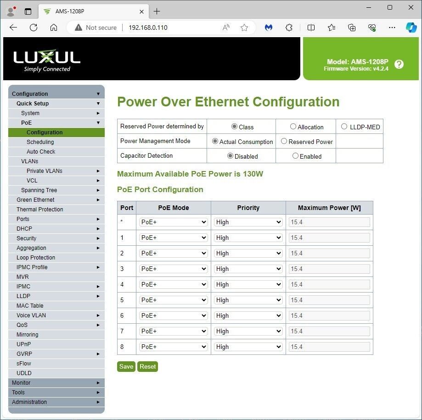Set Capacitor Detection to Enabled
Viewport: 422px width, 420px height.
(295, 156)
